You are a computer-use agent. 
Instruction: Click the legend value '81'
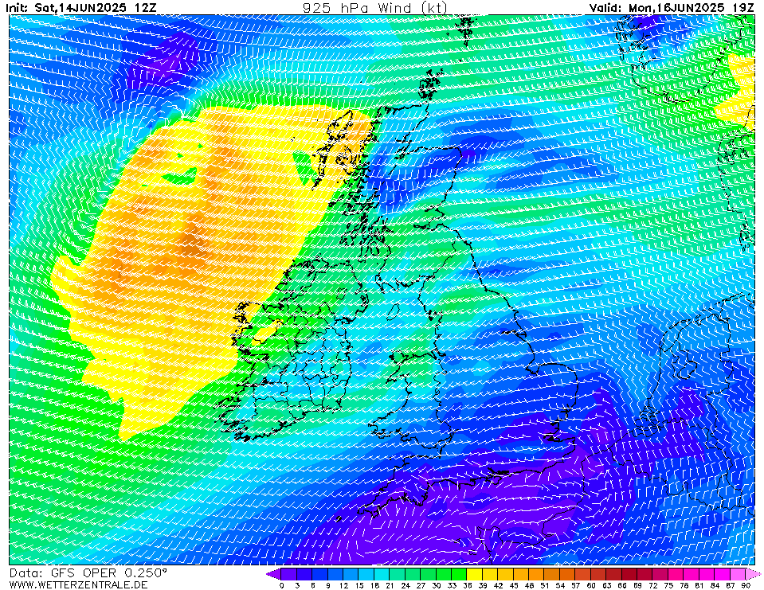point(699,585)
